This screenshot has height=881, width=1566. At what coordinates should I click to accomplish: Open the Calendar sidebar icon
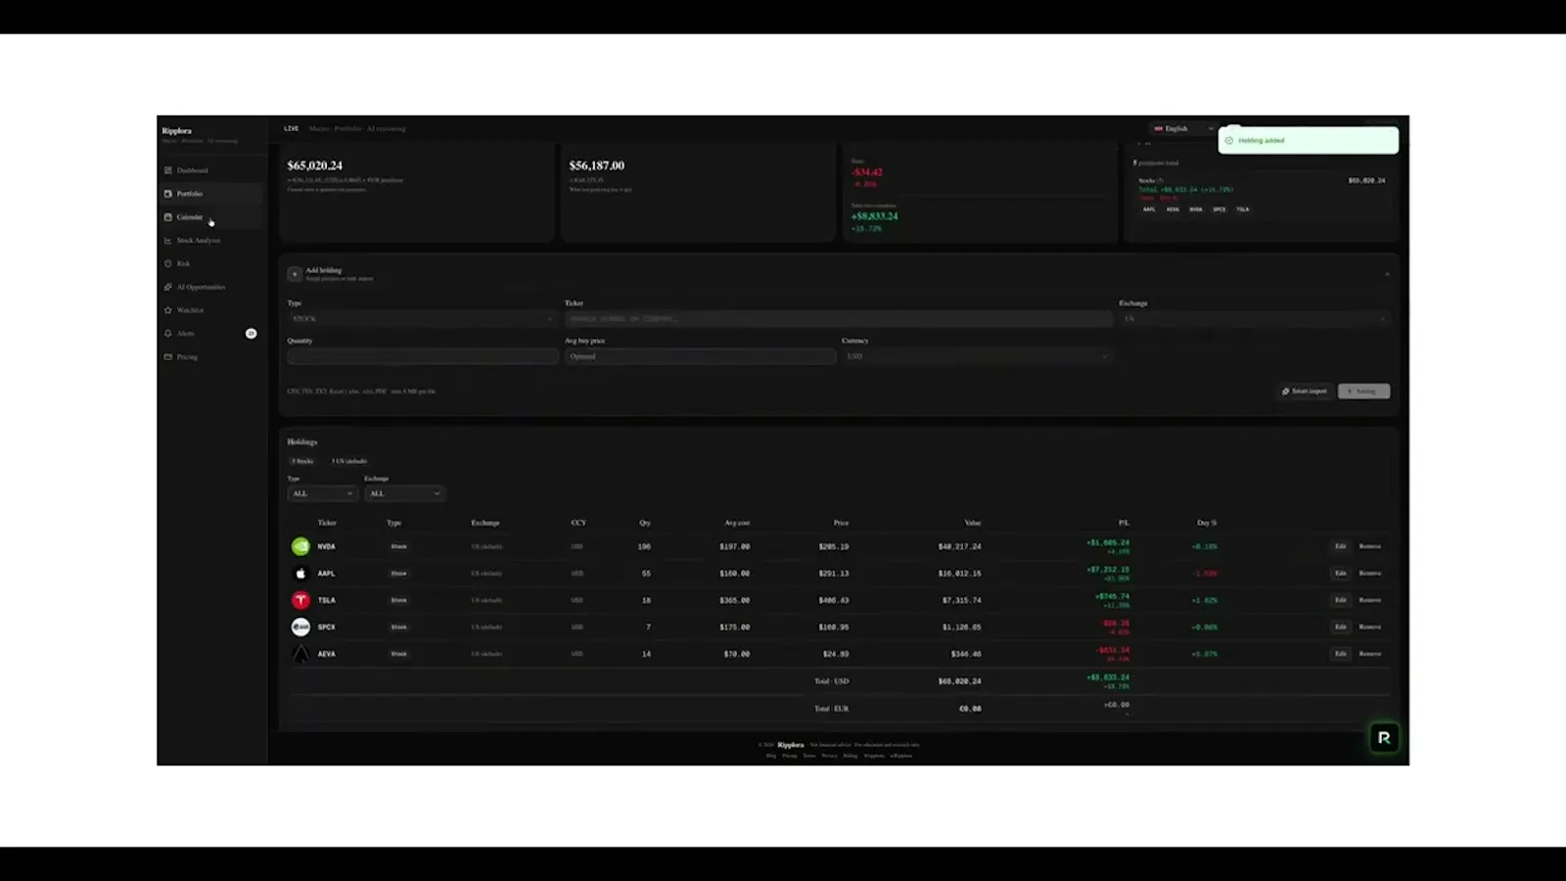pyautogui.click(x=168, y=217)
